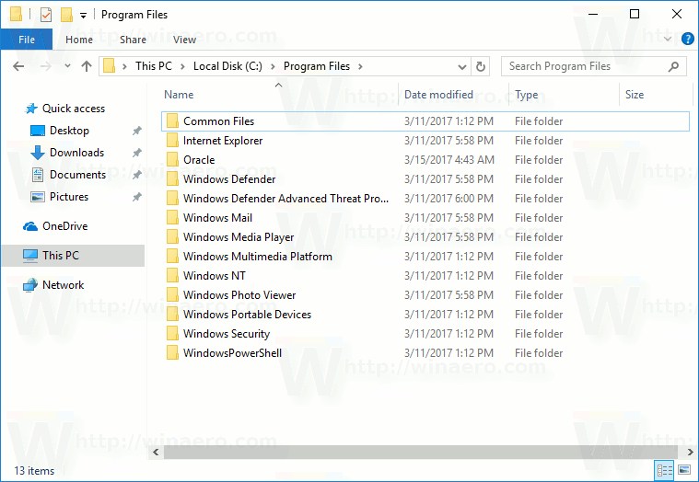
Task: Open Desktop in navigation pane
Action: point(69,131)
